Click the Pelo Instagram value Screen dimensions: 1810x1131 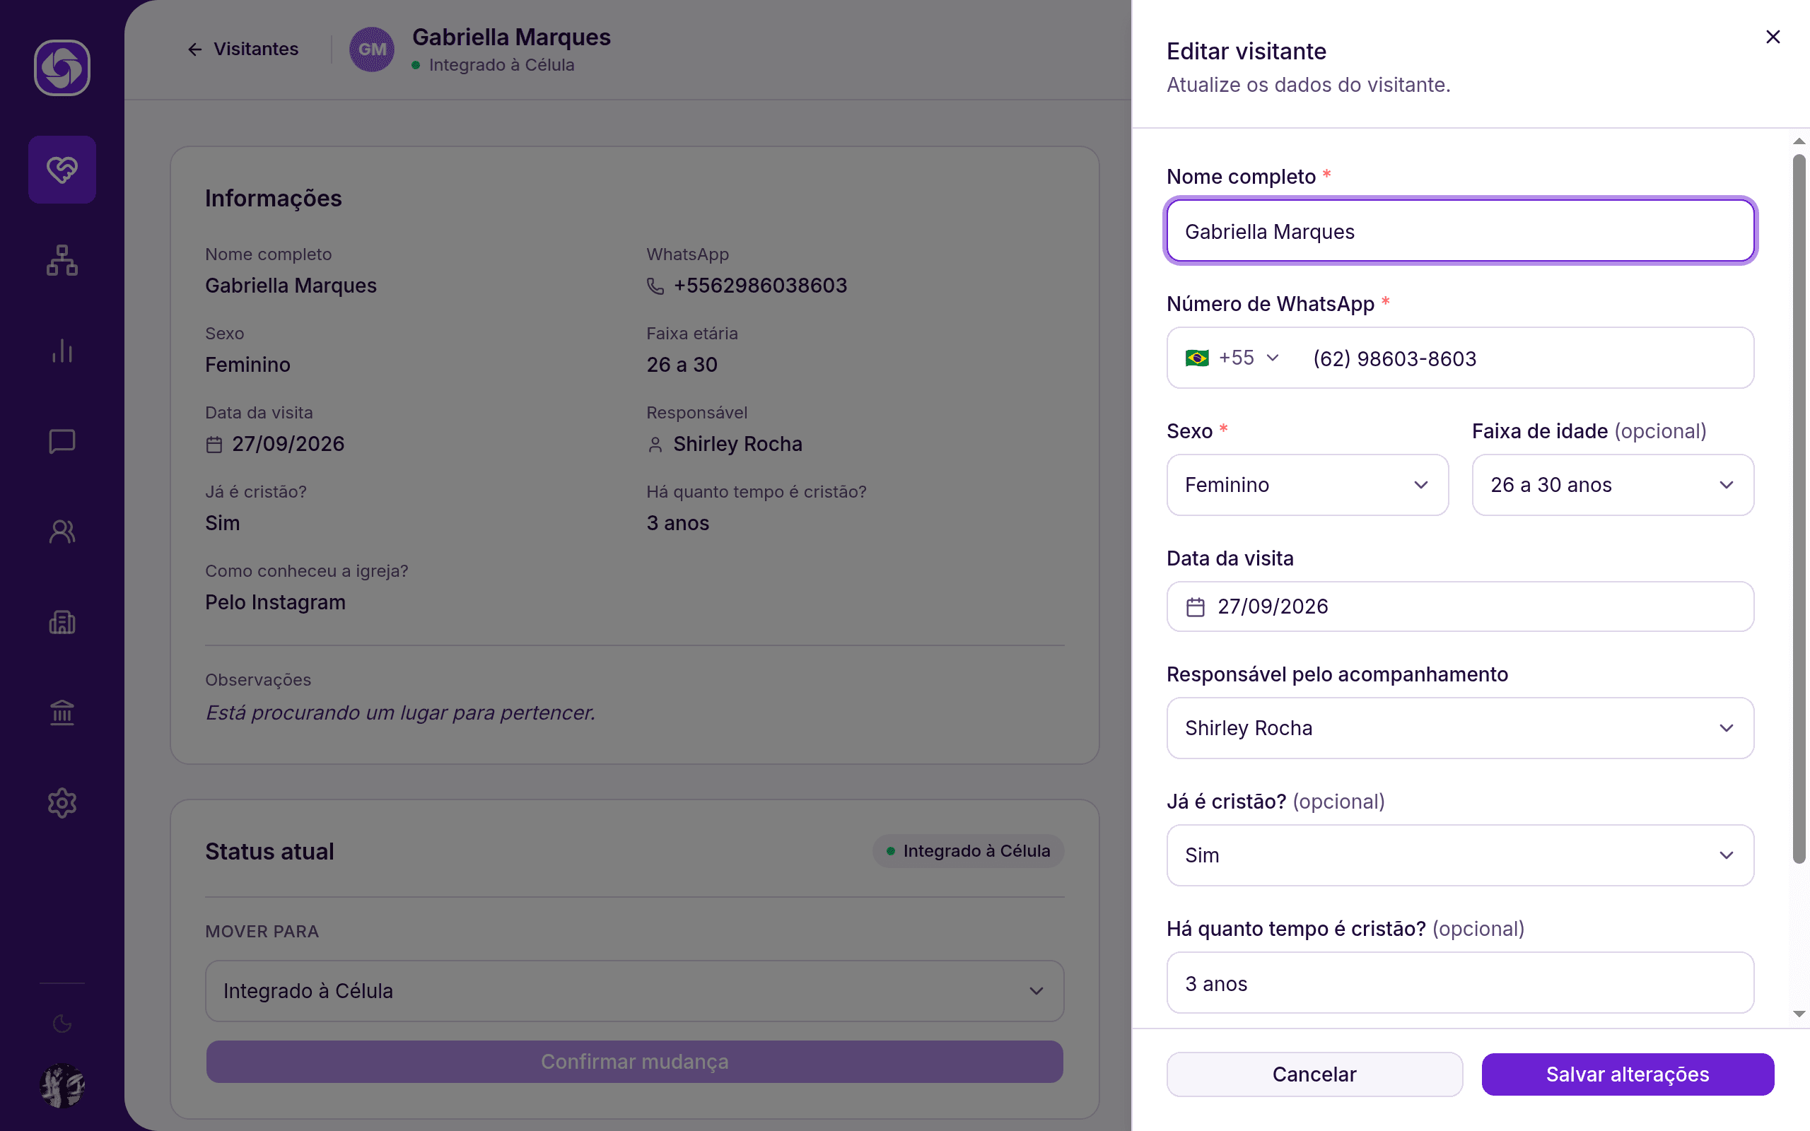275,602
